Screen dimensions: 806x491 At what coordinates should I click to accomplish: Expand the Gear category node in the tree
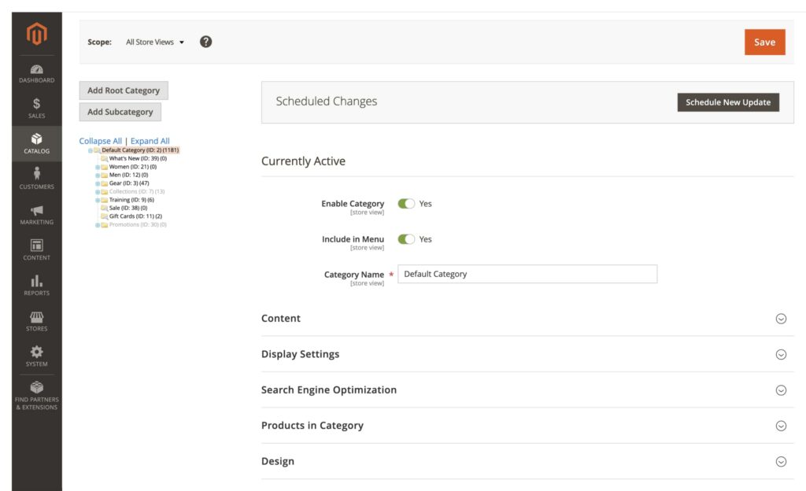(x=98, y=183)
